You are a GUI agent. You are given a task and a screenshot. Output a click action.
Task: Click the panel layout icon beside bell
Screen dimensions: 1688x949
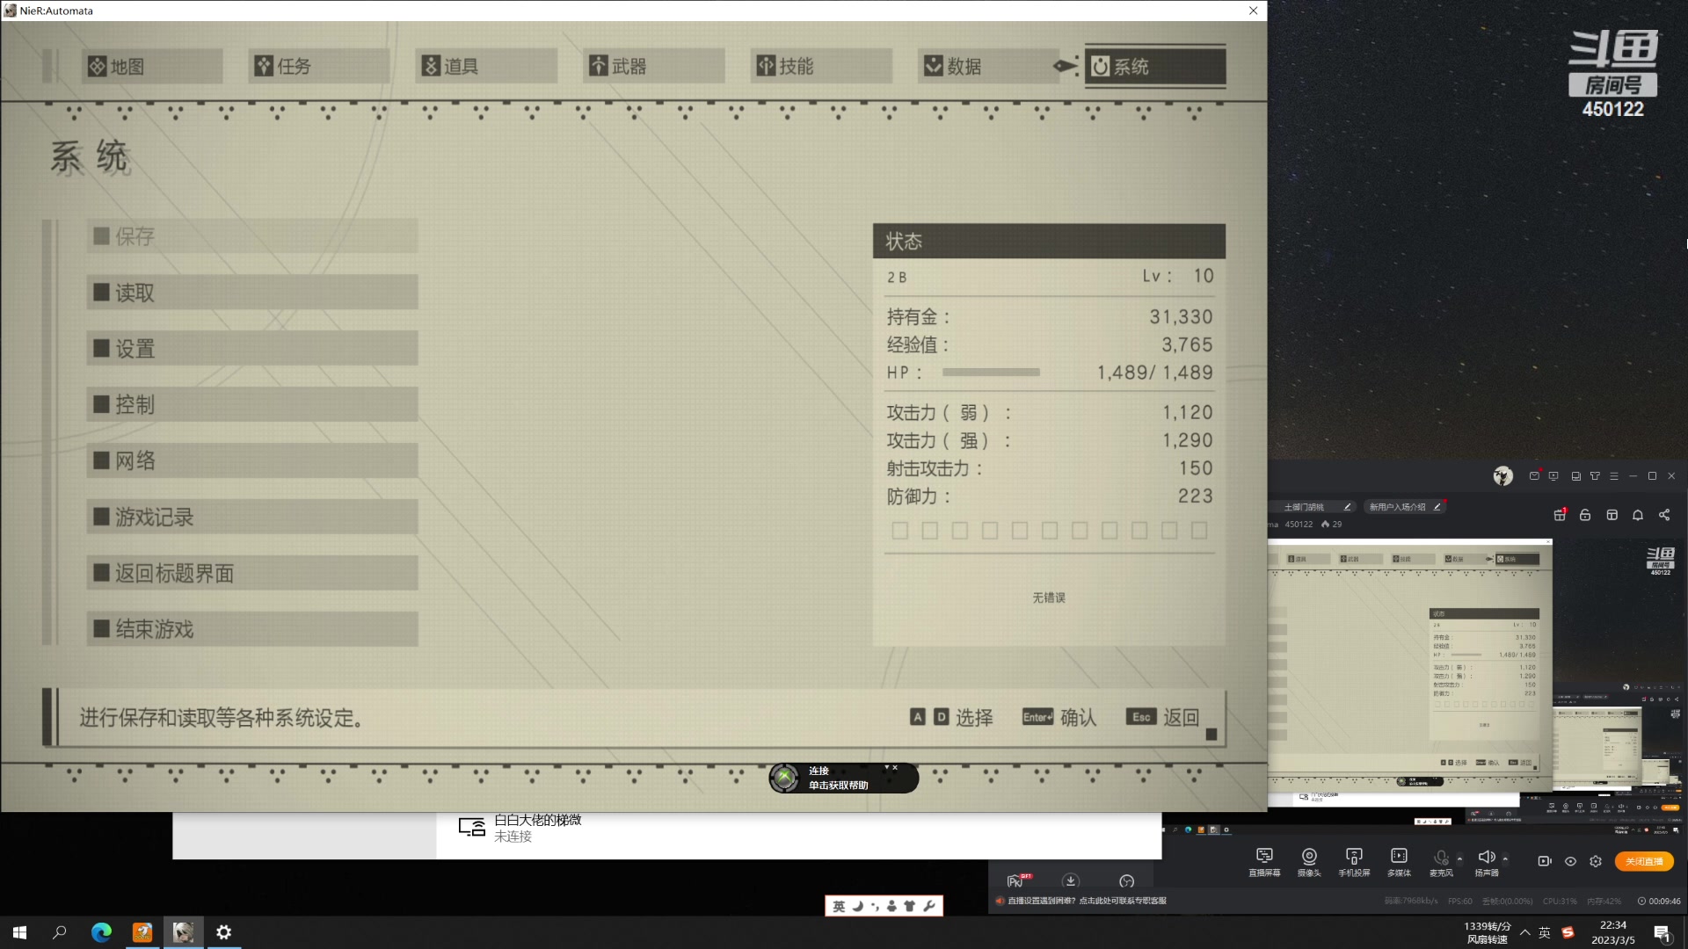tap(1612, 515)
